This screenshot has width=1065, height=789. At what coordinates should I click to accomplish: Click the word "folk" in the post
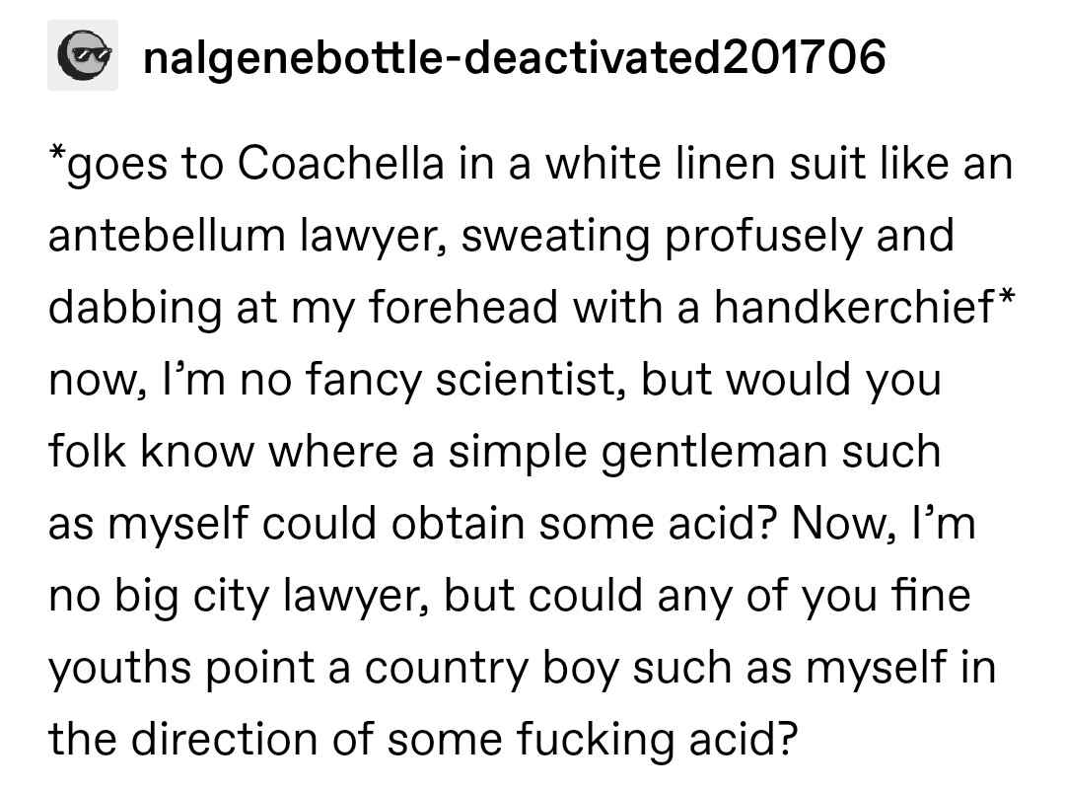pos(86,452)
